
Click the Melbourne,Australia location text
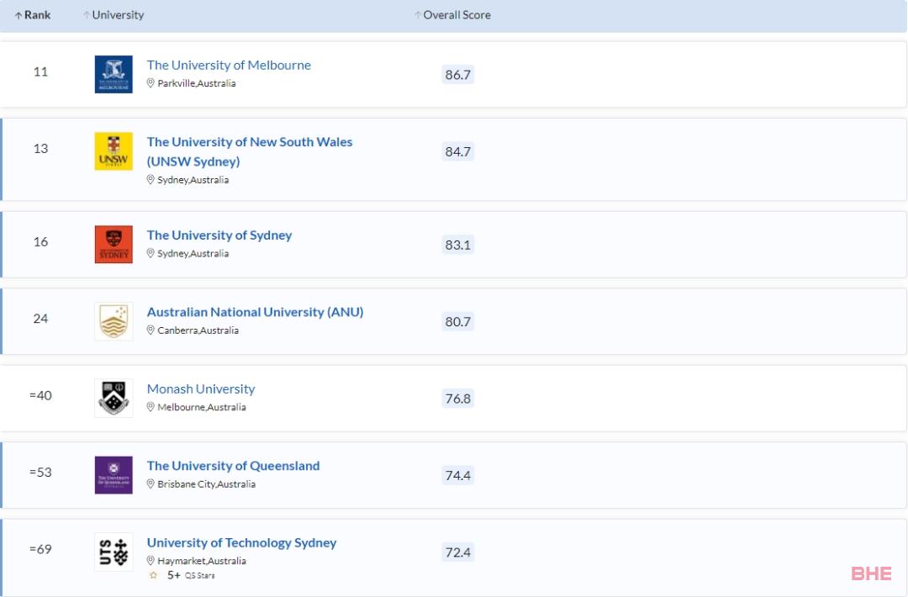pyautogui.click(x=202, y=407)
